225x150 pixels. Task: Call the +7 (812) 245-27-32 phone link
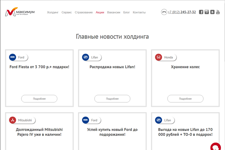[x=182, y=12]
